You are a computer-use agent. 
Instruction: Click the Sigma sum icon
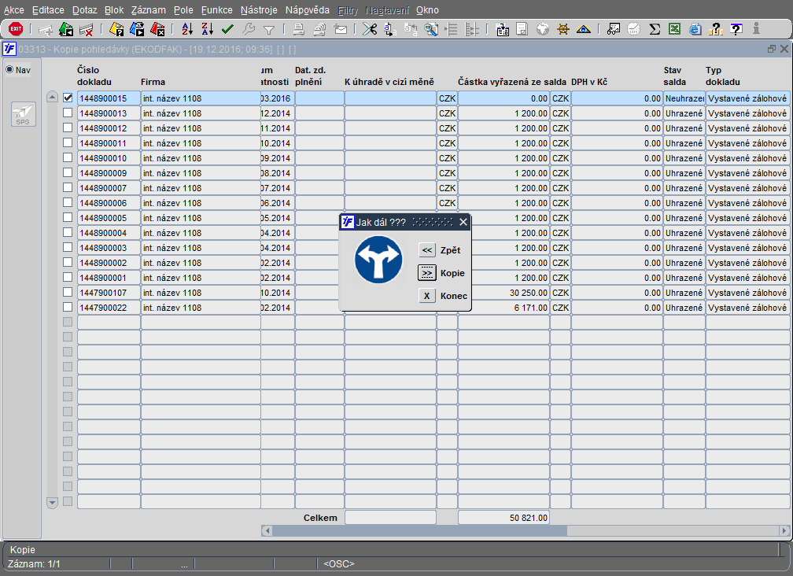pos(655,29)
